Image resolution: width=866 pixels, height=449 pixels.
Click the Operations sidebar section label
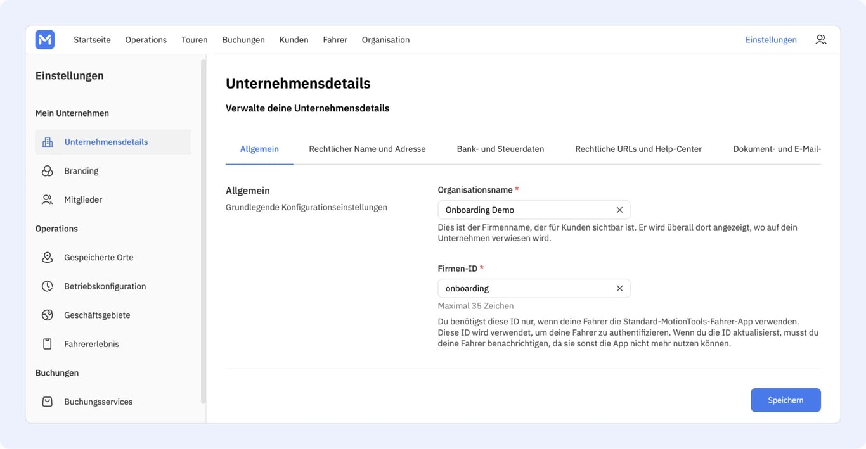[56, 229]
